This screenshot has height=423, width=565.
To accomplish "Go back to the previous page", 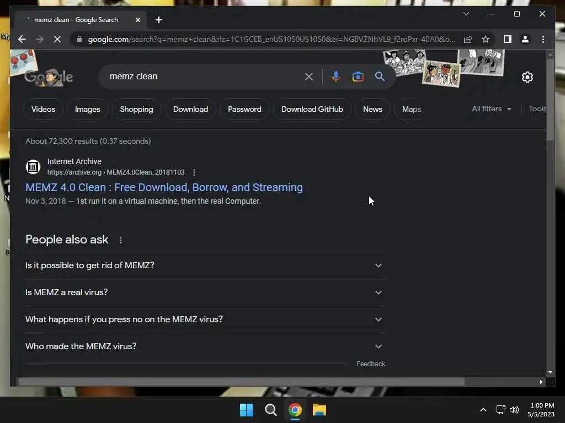I will [x=22, y=39].
